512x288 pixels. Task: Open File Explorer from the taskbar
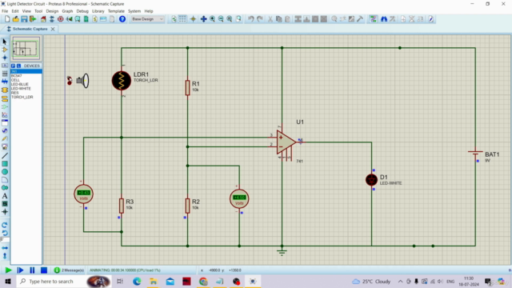pos(154,281)
